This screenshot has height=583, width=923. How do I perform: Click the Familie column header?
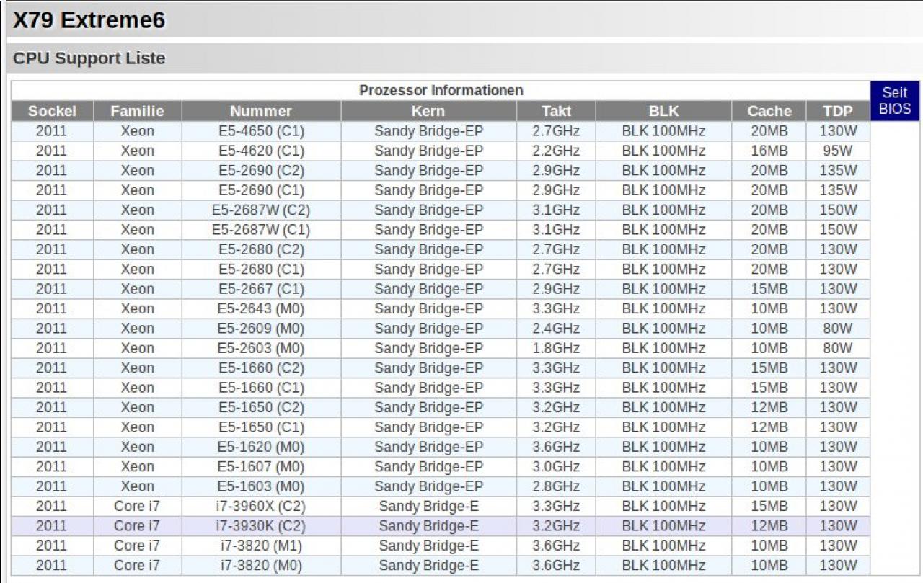(x=137, y=111)
